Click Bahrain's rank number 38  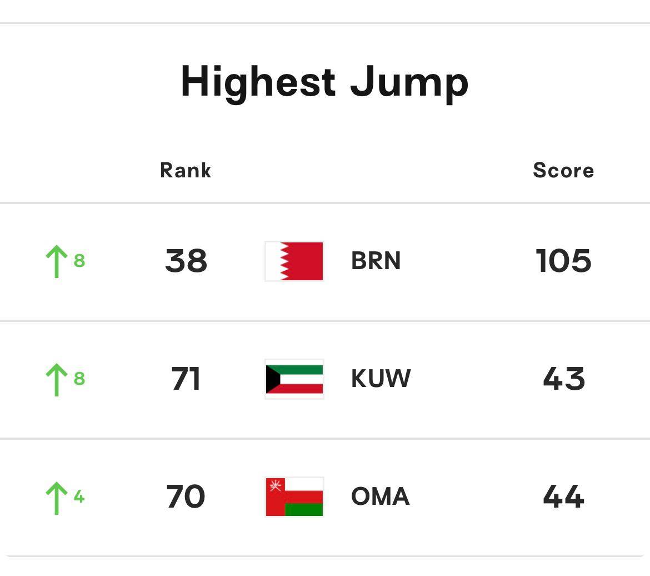point(186,261)
